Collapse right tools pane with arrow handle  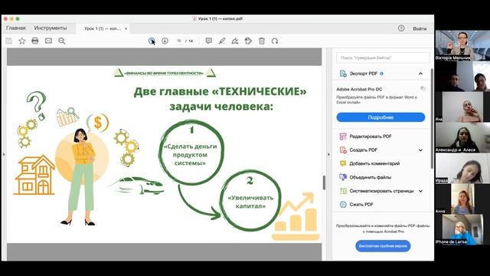tap(328, 154)
